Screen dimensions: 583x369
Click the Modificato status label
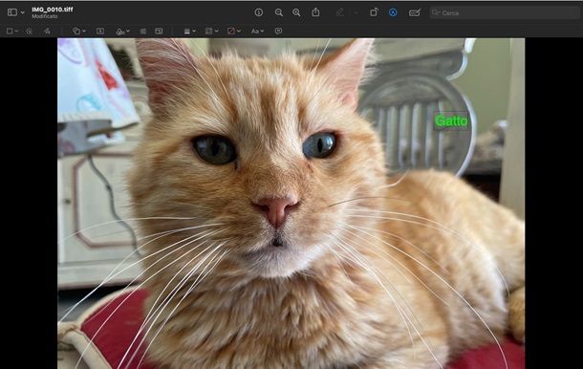click(45, 17)
